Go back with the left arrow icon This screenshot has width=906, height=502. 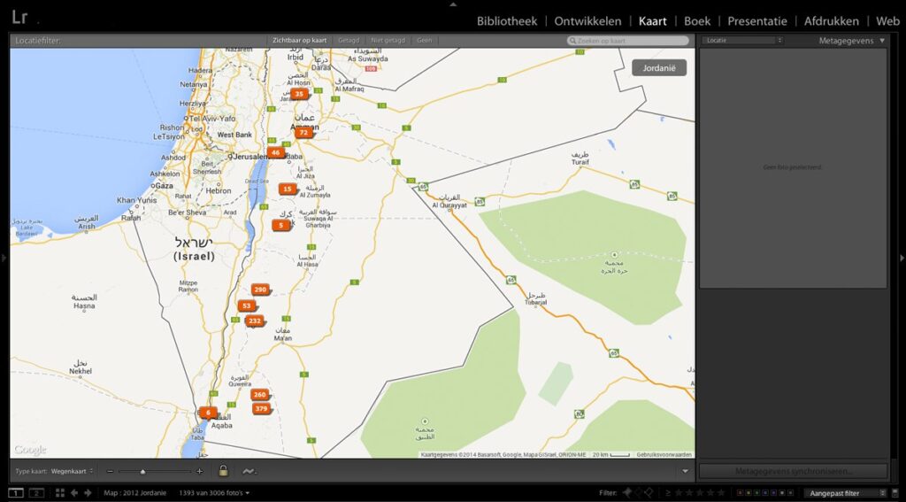[74, 492]
